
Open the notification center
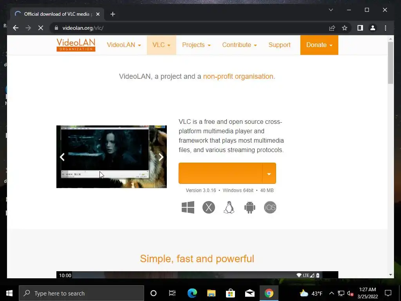coord(388,293)
